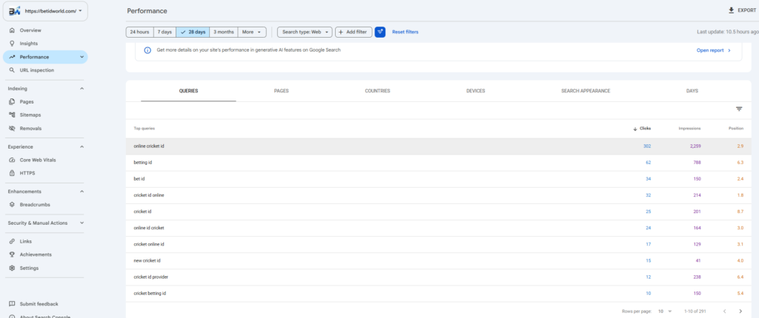Expand the Performance menu chevron
Image resolution: width=759 pixels, height=318 pixels.
coord(82,57)
